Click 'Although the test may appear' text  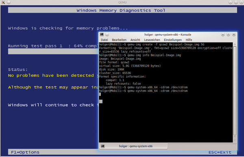(x=48, y=87)
